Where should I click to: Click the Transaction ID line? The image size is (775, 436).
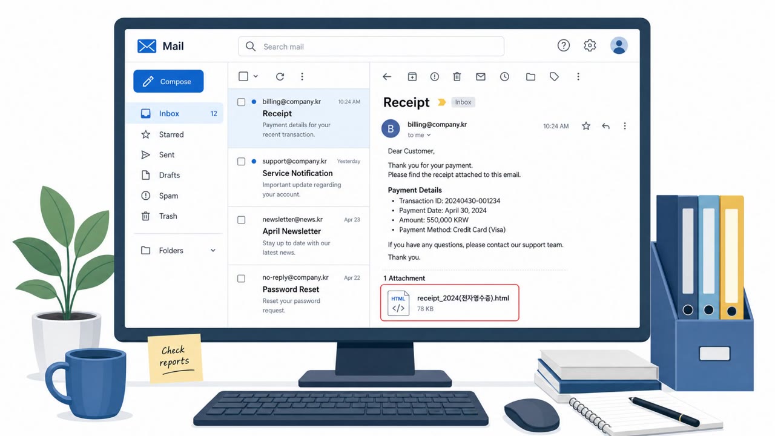coord(449,200)
